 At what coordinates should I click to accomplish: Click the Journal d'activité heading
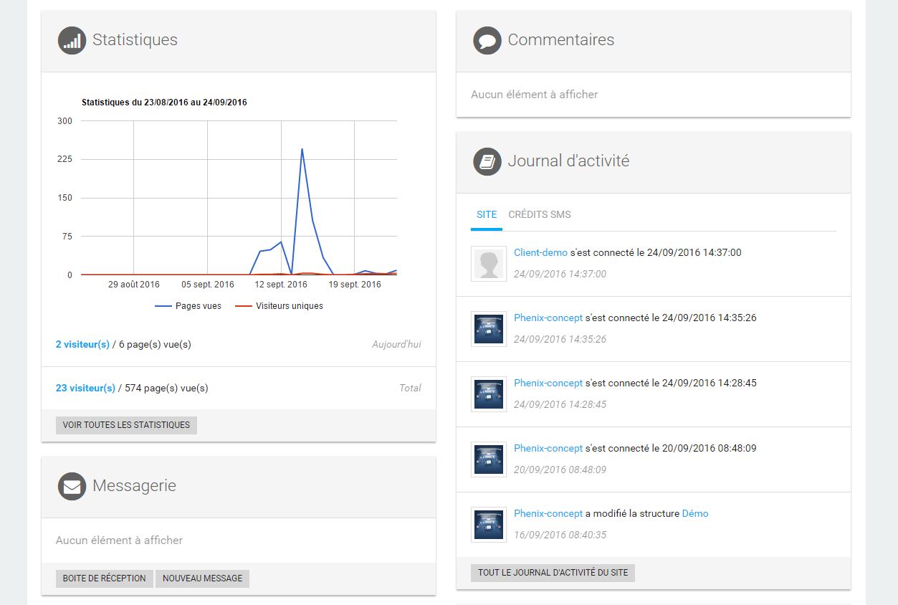coord(568,161)
